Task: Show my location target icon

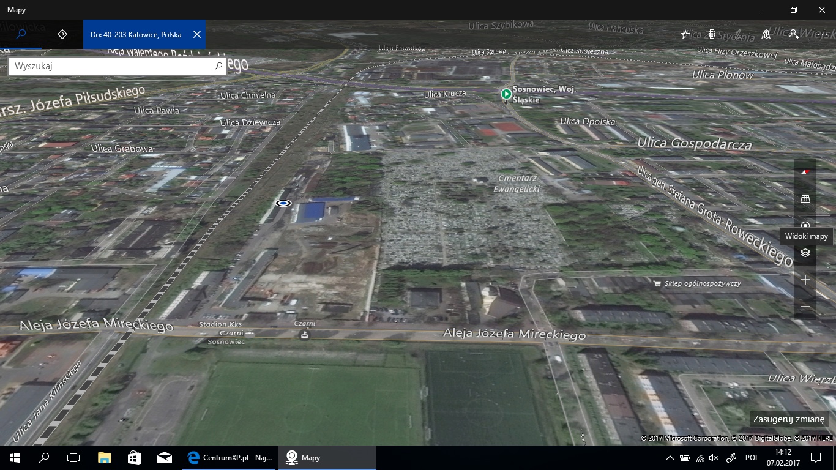Action: tap(805, 225)
